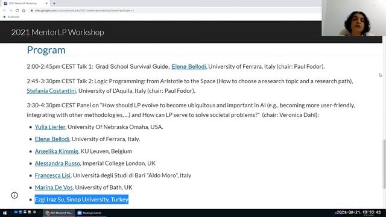
Task: Open the Windows Start menu
Action: [x=5, y=213]
